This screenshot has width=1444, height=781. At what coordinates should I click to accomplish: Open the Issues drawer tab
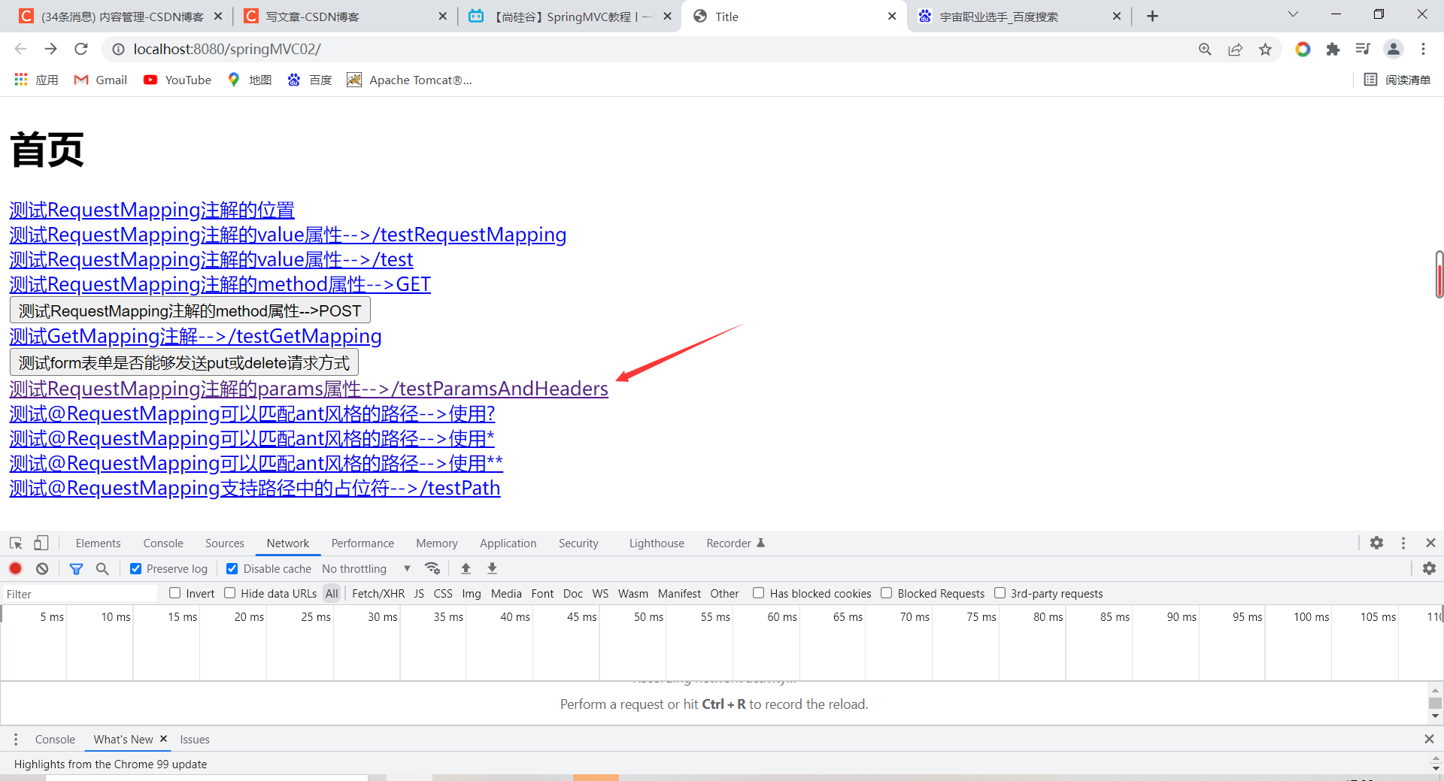pyautogui.click(x=195, y=739)
